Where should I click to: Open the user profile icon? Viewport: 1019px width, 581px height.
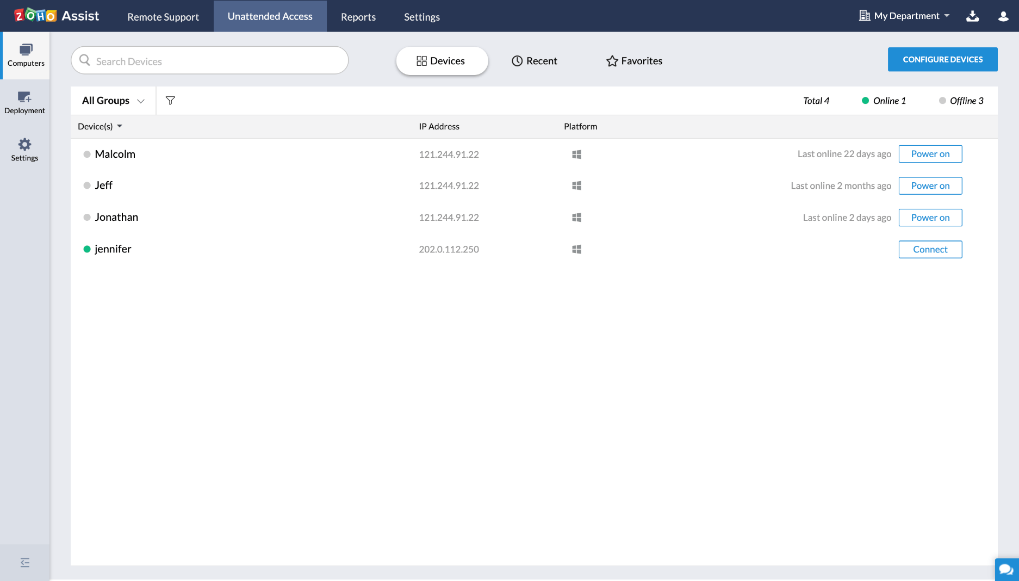coord(1003,16)
